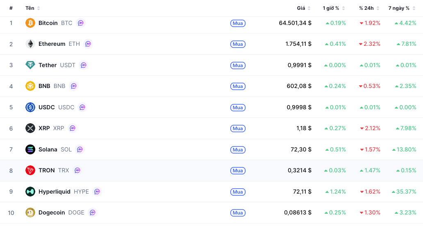Click the BNB logo icon
Viewport: 423px width, 228px height.
point(30,86)
